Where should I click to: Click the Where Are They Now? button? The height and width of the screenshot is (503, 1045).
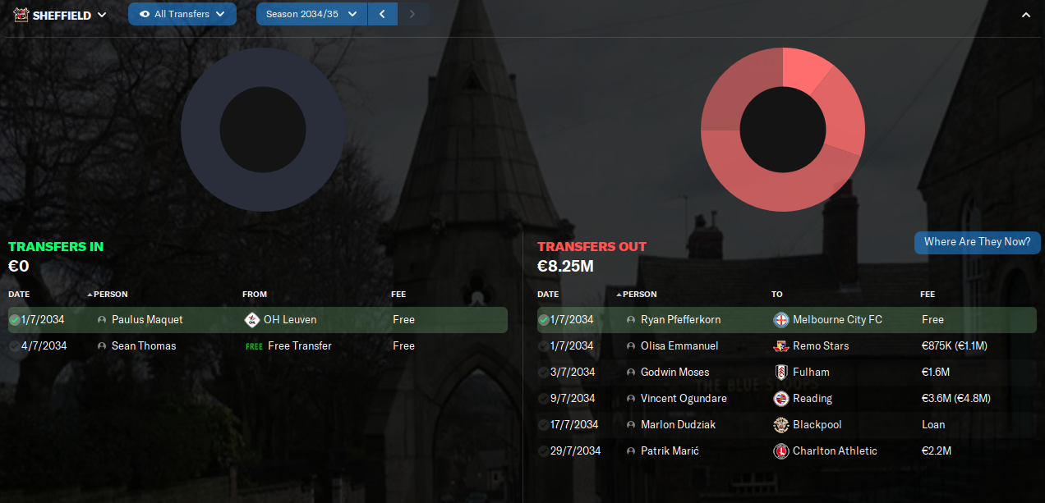coord(977,242)
